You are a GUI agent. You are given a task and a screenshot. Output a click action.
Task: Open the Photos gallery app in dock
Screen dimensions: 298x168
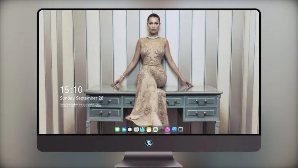[x=155, y=129]
